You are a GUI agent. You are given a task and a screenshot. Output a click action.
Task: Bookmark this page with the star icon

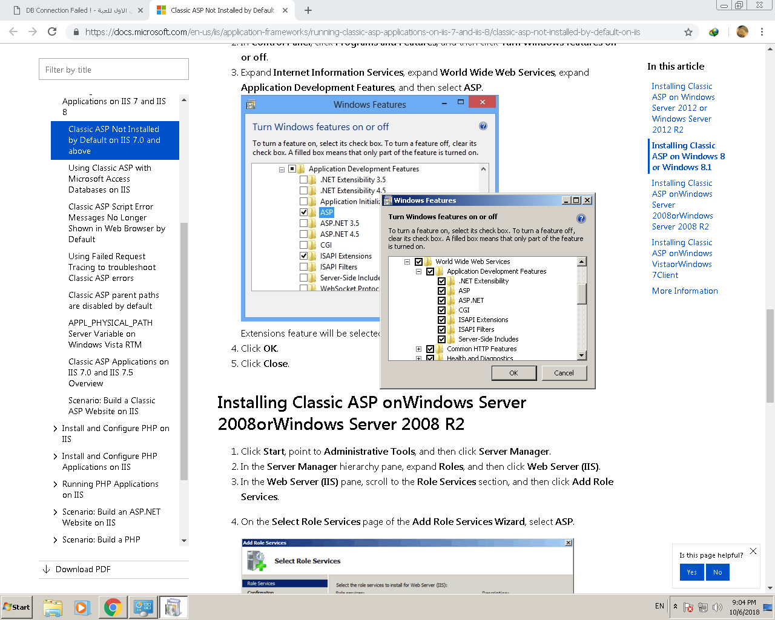pyautogui.click(x=688, y=32)
